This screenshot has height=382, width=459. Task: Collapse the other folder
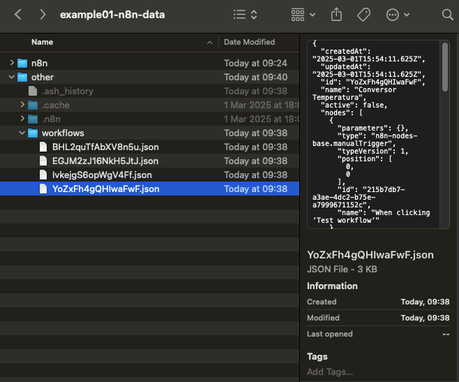[x=11, y=77]
